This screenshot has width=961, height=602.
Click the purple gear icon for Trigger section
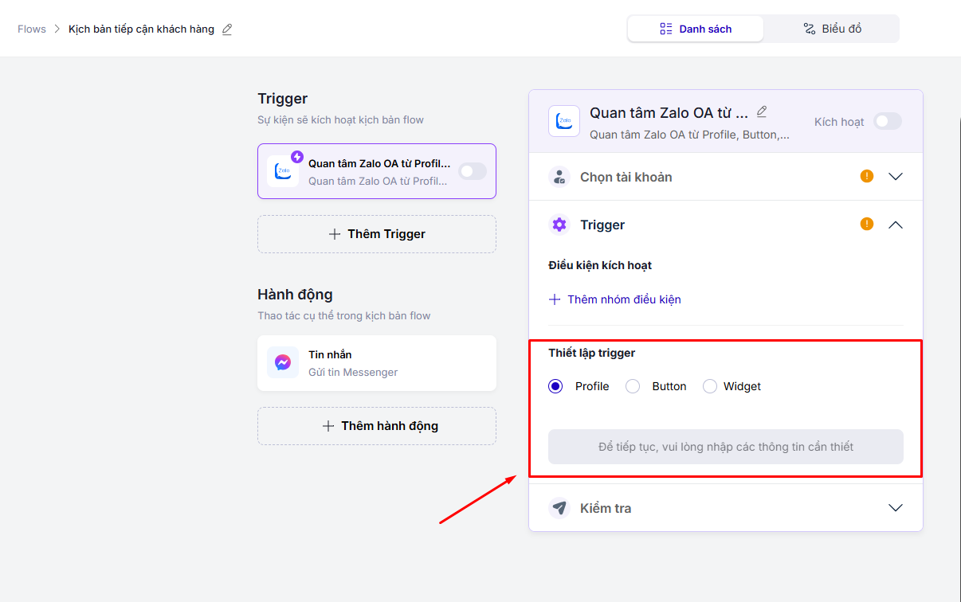click(x=559, y=225)
